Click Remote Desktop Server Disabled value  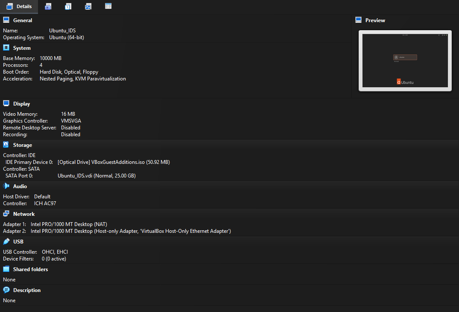(x=70, y=128)
